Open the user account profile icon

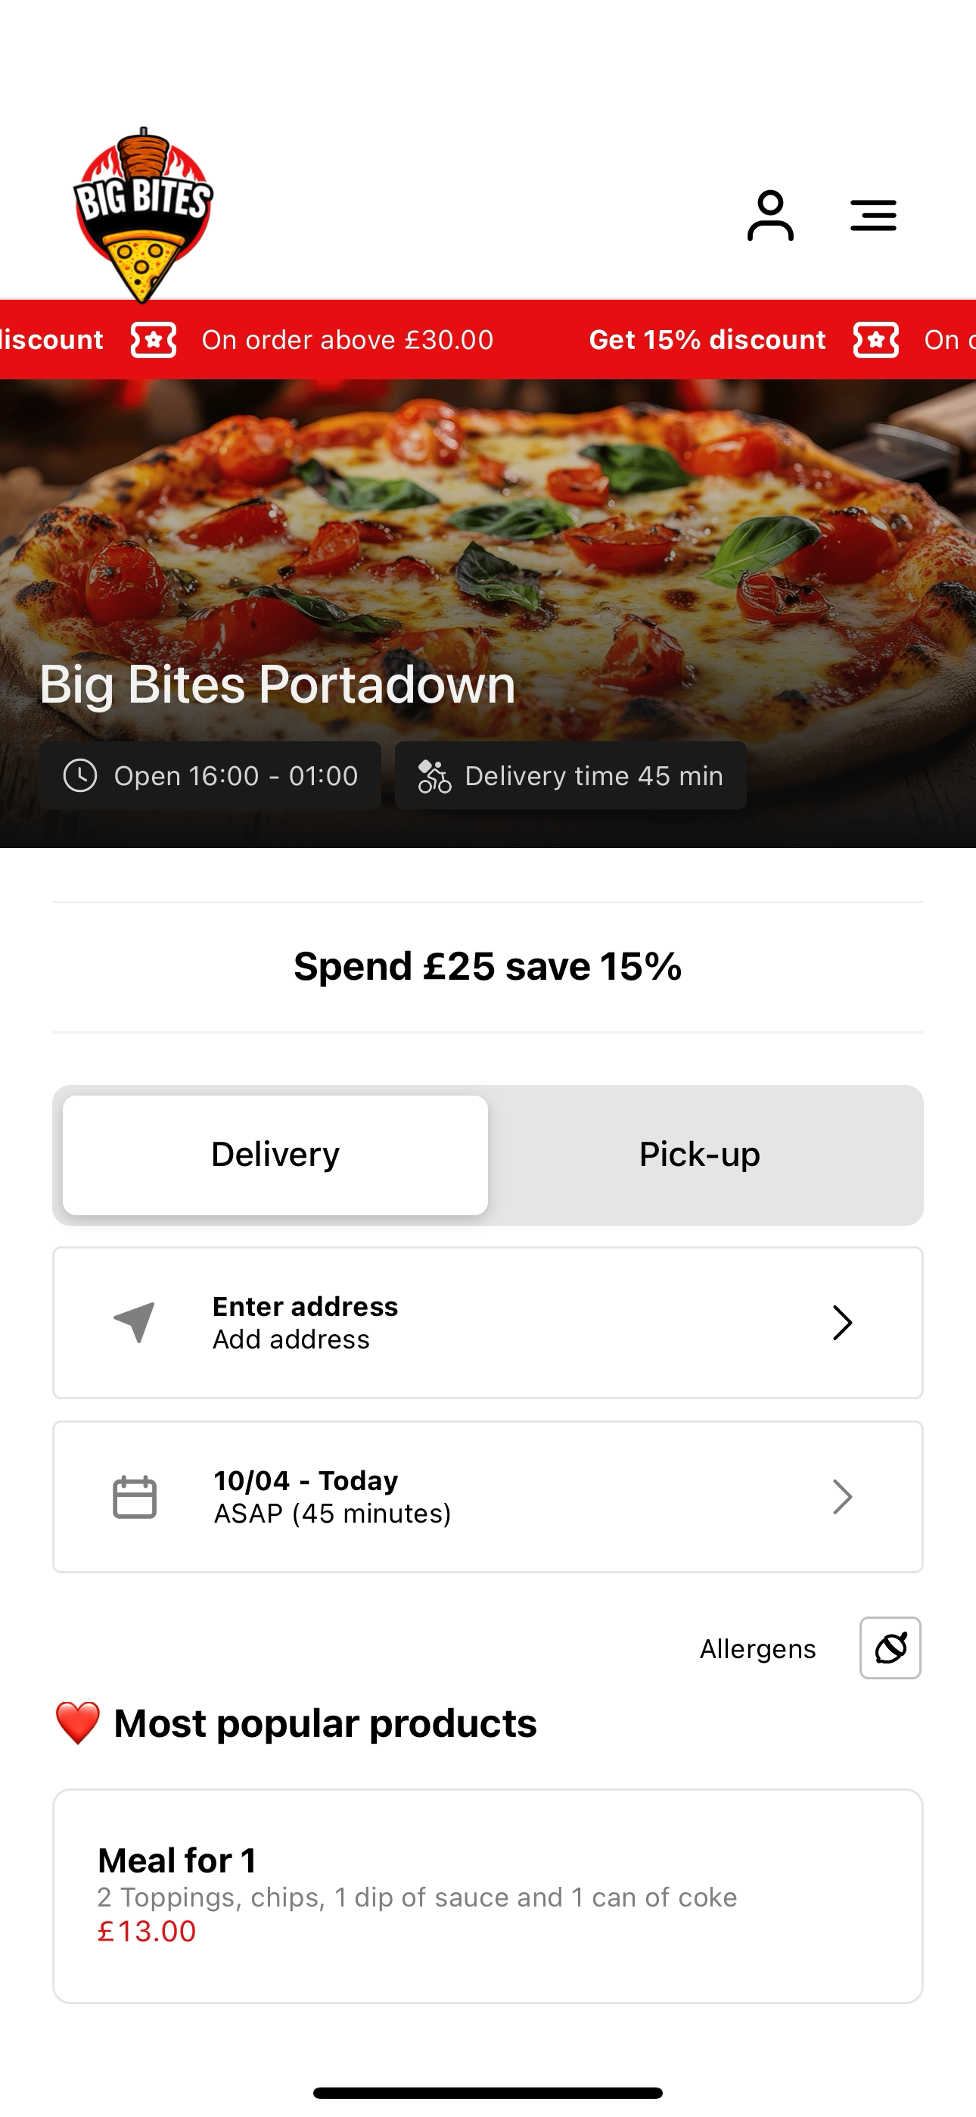pyautogui.click(x=769, y=215)
